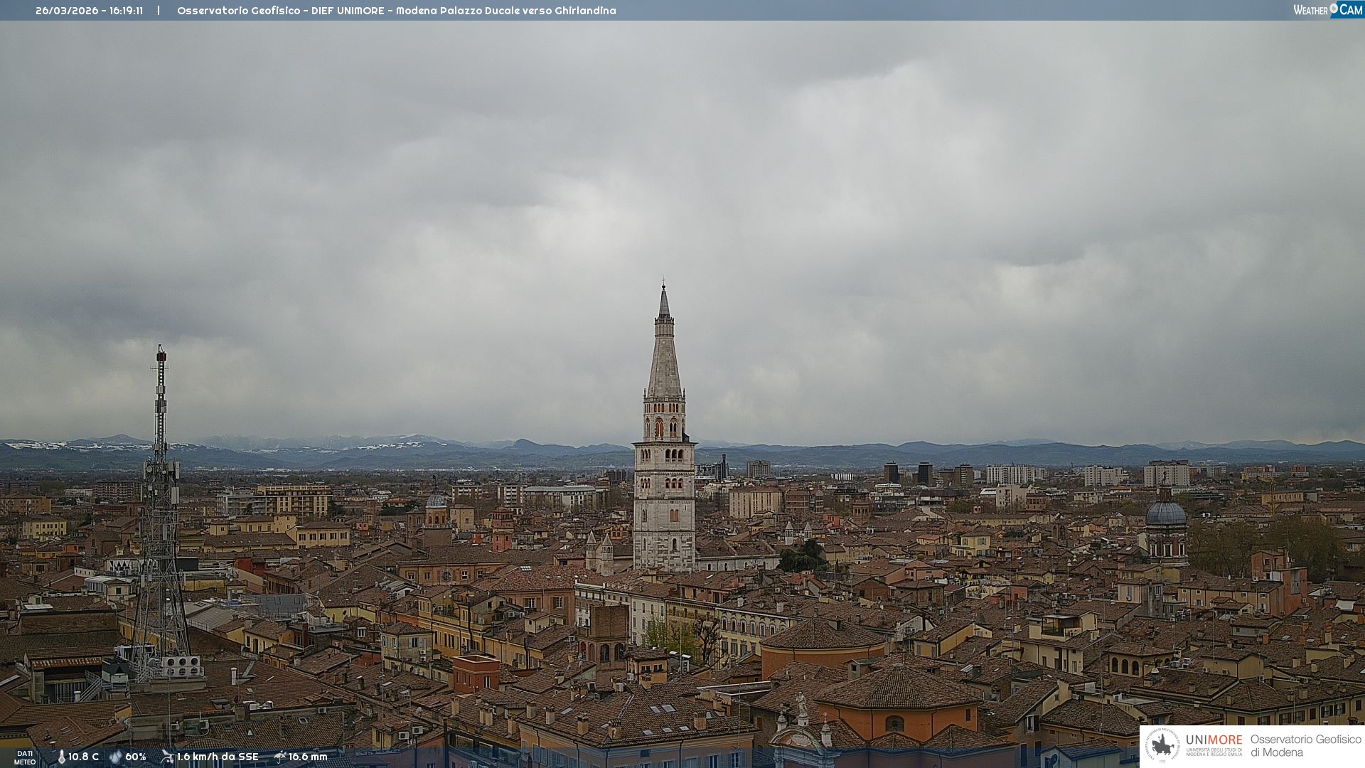Click the UNIMORE logo text
Screen dimensions: 1365x768
pos(1214,740)
